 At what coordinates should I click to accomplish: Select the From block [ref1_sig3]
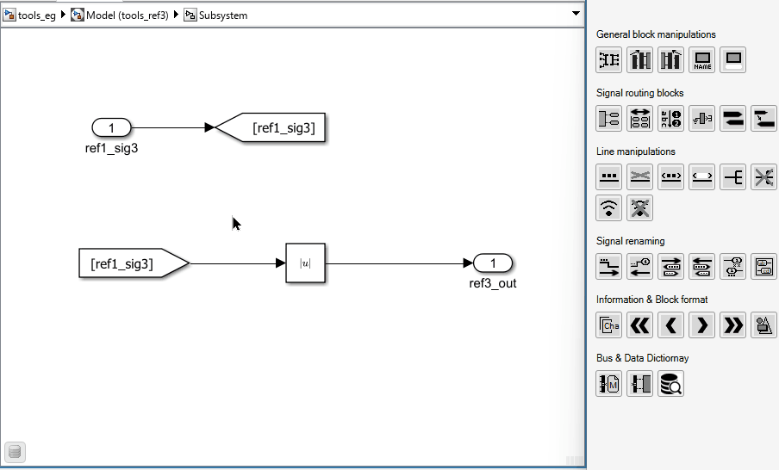(x=134, y=263)
